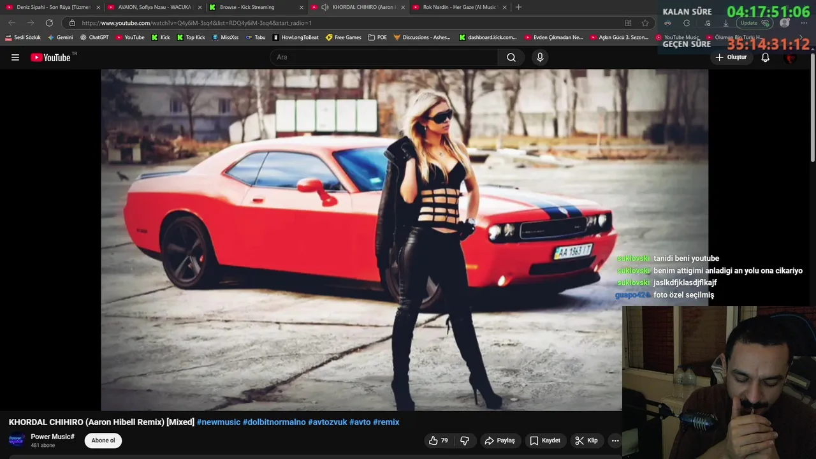Open the YouTube guide hamburger menu
The image size is (816, 459).
click(15, 57)
